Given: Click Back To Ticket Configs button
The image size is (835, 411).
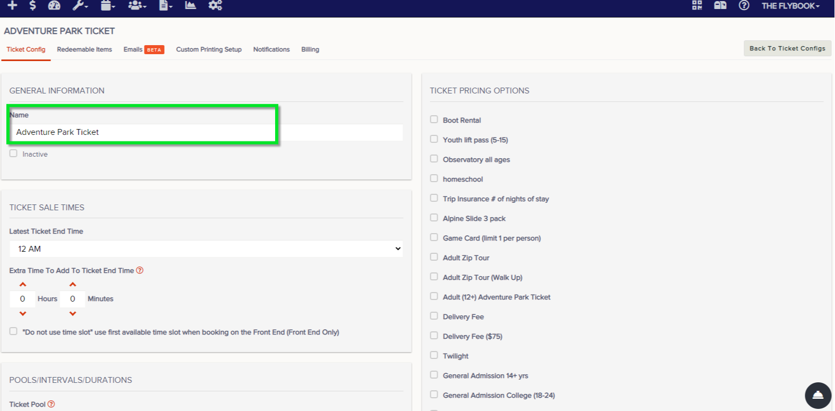Looking at the screenshot, I should point(787,48).
